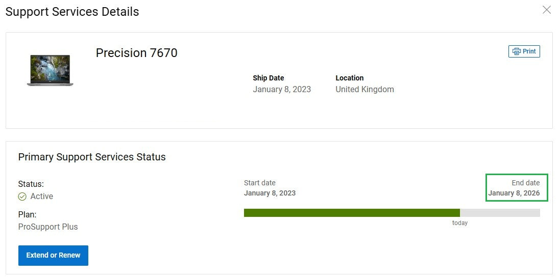Select the Precision 7670 product title

[x=136, y=53]
